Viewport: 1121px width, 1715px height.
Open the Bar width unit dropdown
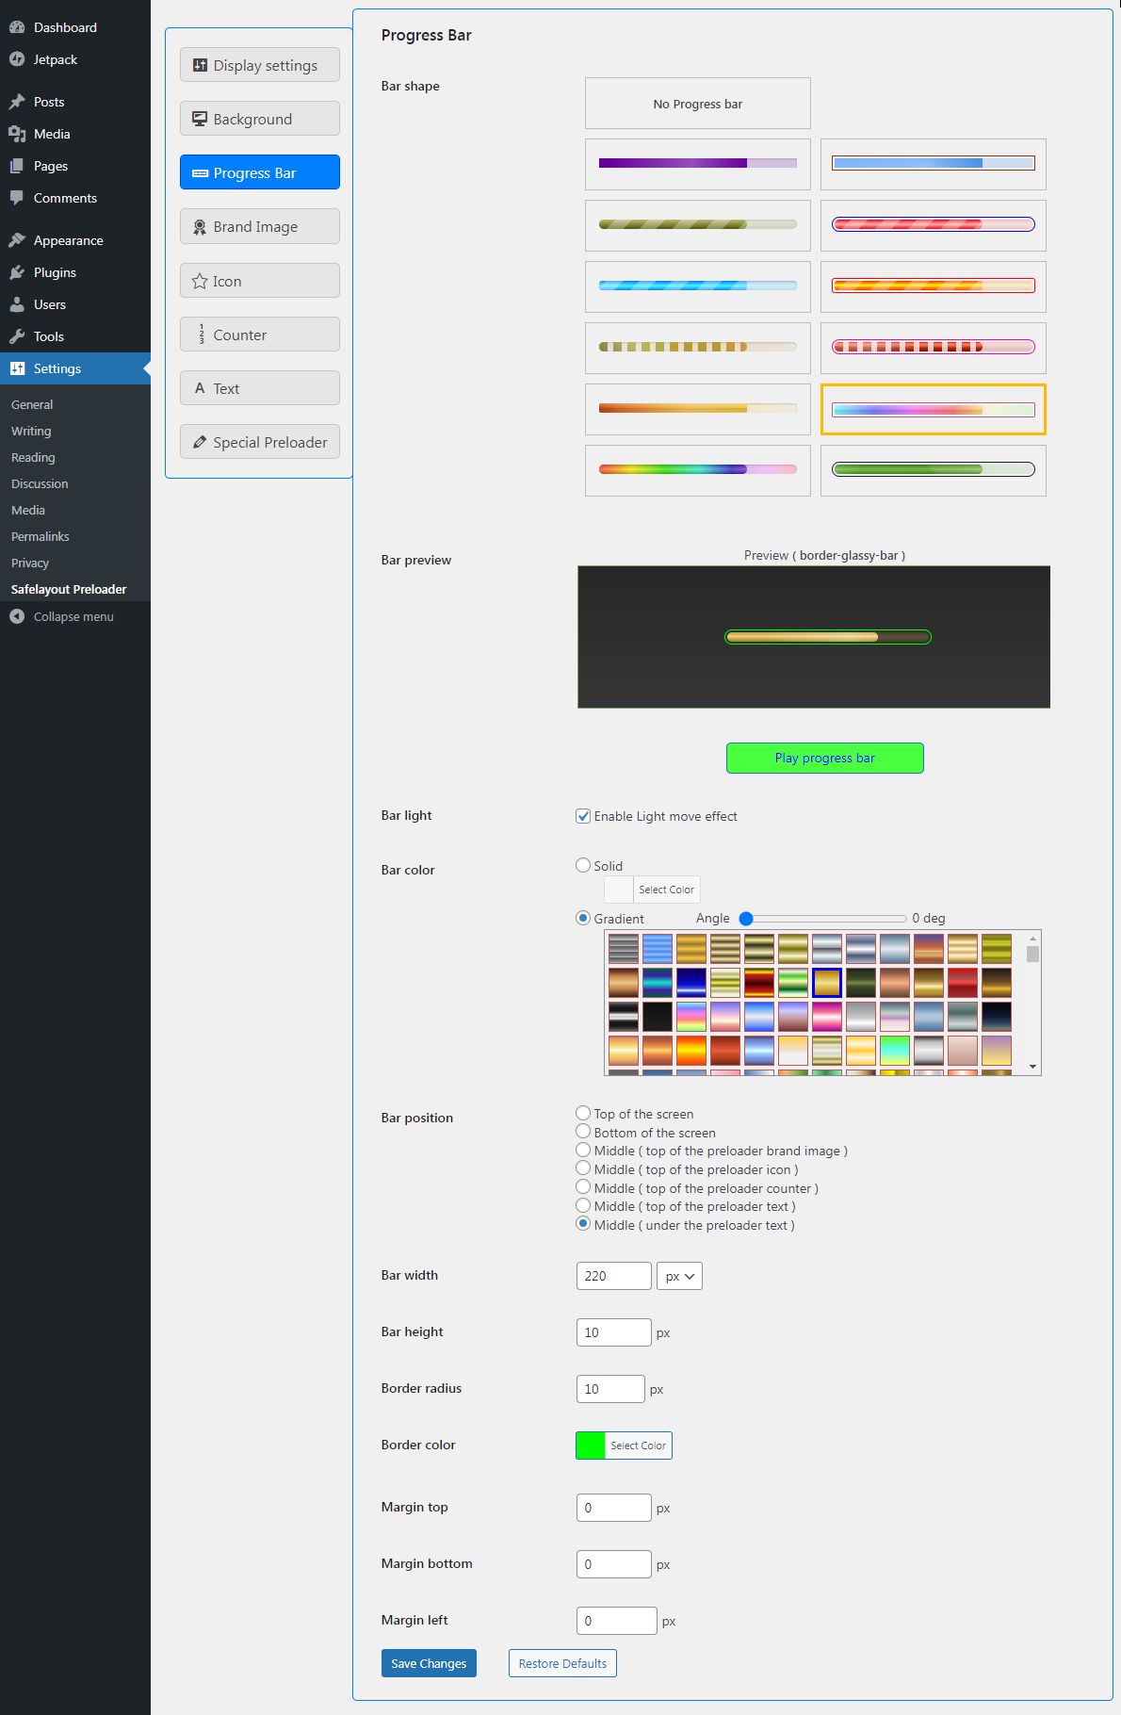(679, 1276)
